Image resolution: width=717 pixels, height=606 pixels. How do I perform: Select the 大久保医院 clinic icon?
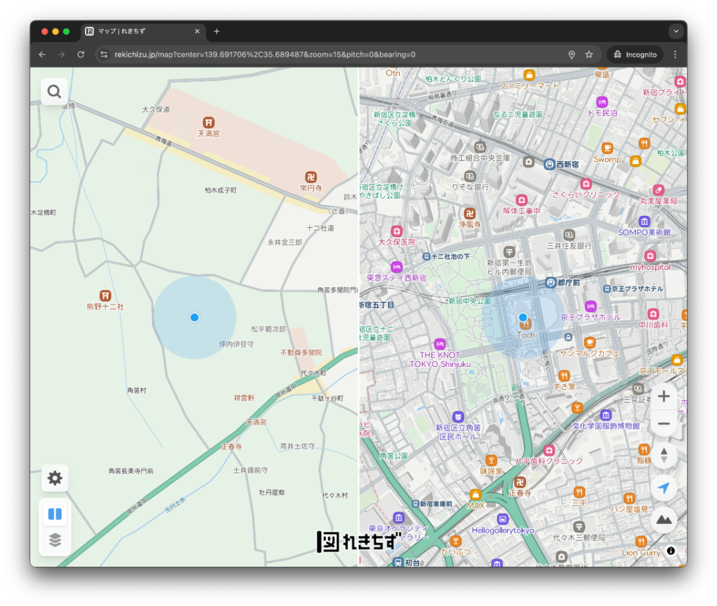(396, 231)
